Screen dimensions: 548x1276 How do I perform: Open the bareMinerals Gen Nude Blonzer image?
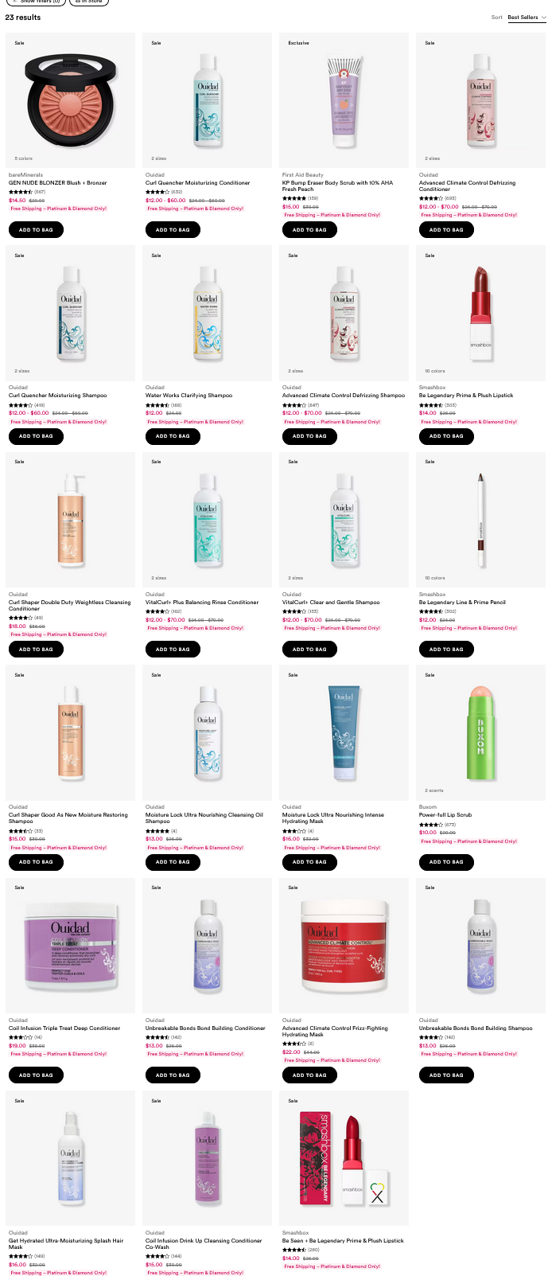(x=71, y=100)
